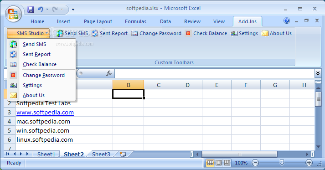
Task: Select column G header
Action: (x=275, y=85)
